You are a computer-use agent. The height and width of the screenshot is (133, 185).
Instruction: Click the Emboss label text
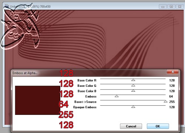pyautogui.click(x=91, y=96)
